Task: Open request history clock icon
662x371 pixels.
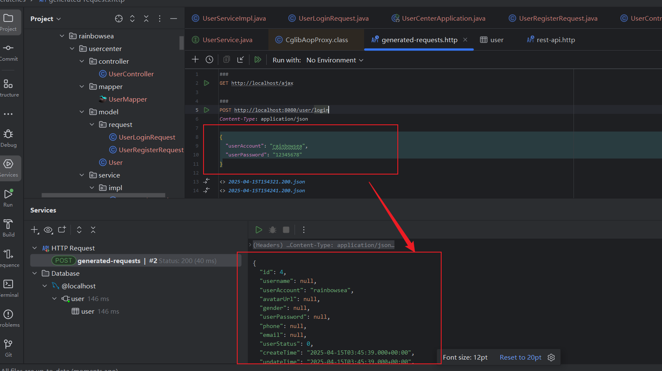Action: pyautogui.click(x=209, y=60)
